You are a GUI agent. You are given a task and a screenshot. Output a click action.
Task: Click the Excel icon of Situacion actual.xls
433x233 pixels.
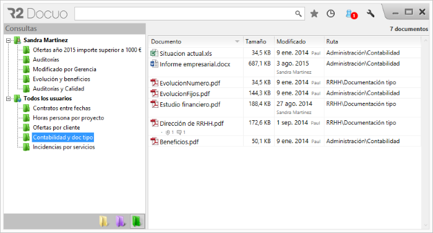154,53
